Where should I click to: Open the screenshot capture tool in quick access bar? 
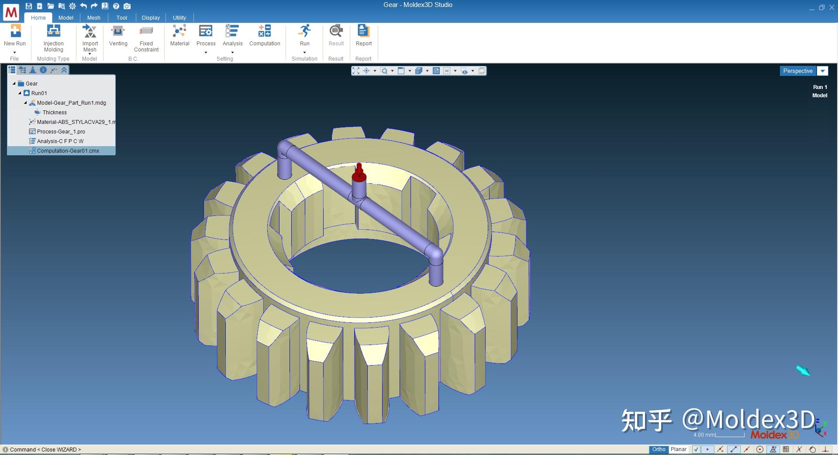(127, 6)
